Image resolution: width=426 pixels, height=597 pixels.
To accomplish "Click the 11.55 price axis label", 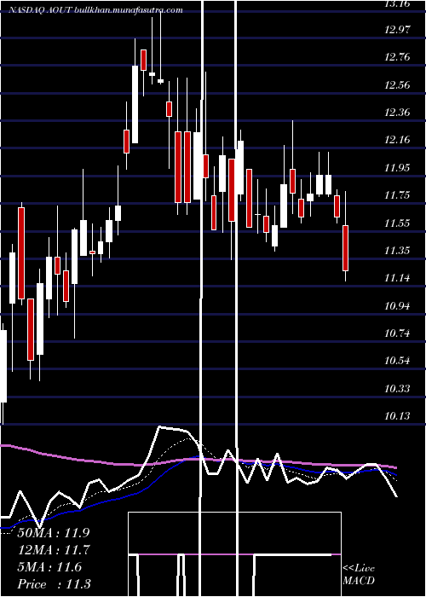I will (x=397, y=223).
